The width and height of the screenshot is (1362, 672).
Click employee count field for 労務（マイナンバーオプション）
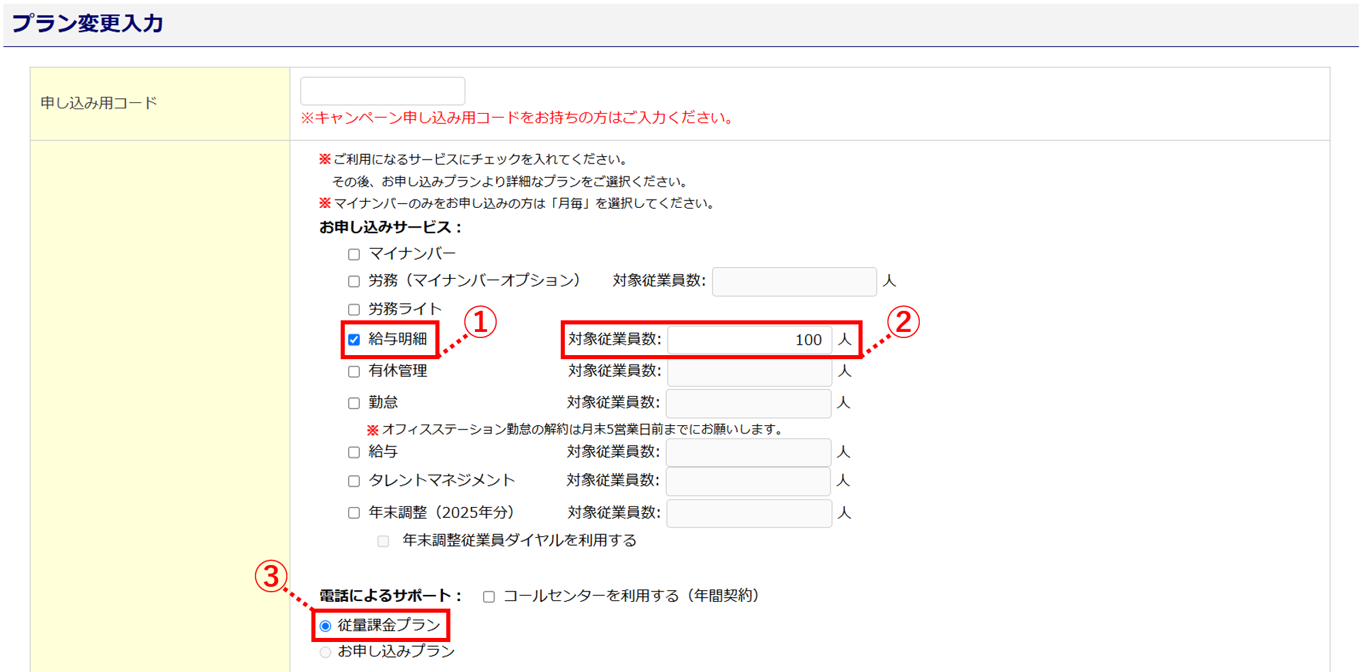[x=794, y=281]
